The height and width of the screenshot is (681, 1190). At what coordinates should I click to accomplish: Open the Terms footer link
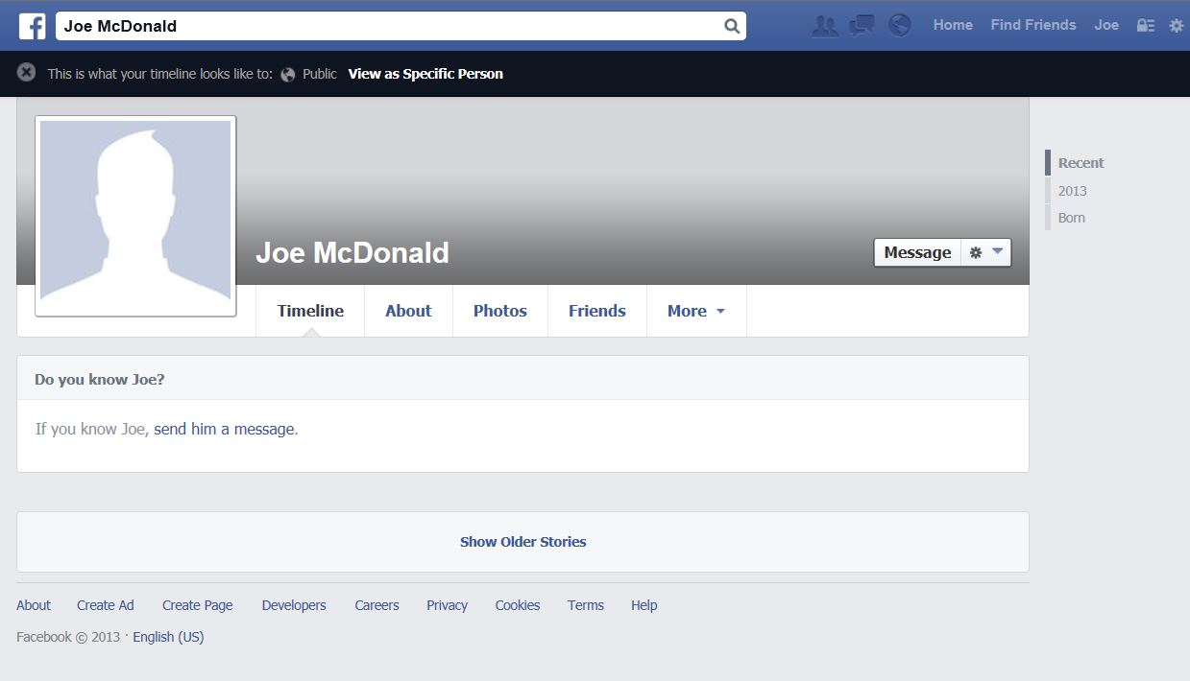point(586,605)
